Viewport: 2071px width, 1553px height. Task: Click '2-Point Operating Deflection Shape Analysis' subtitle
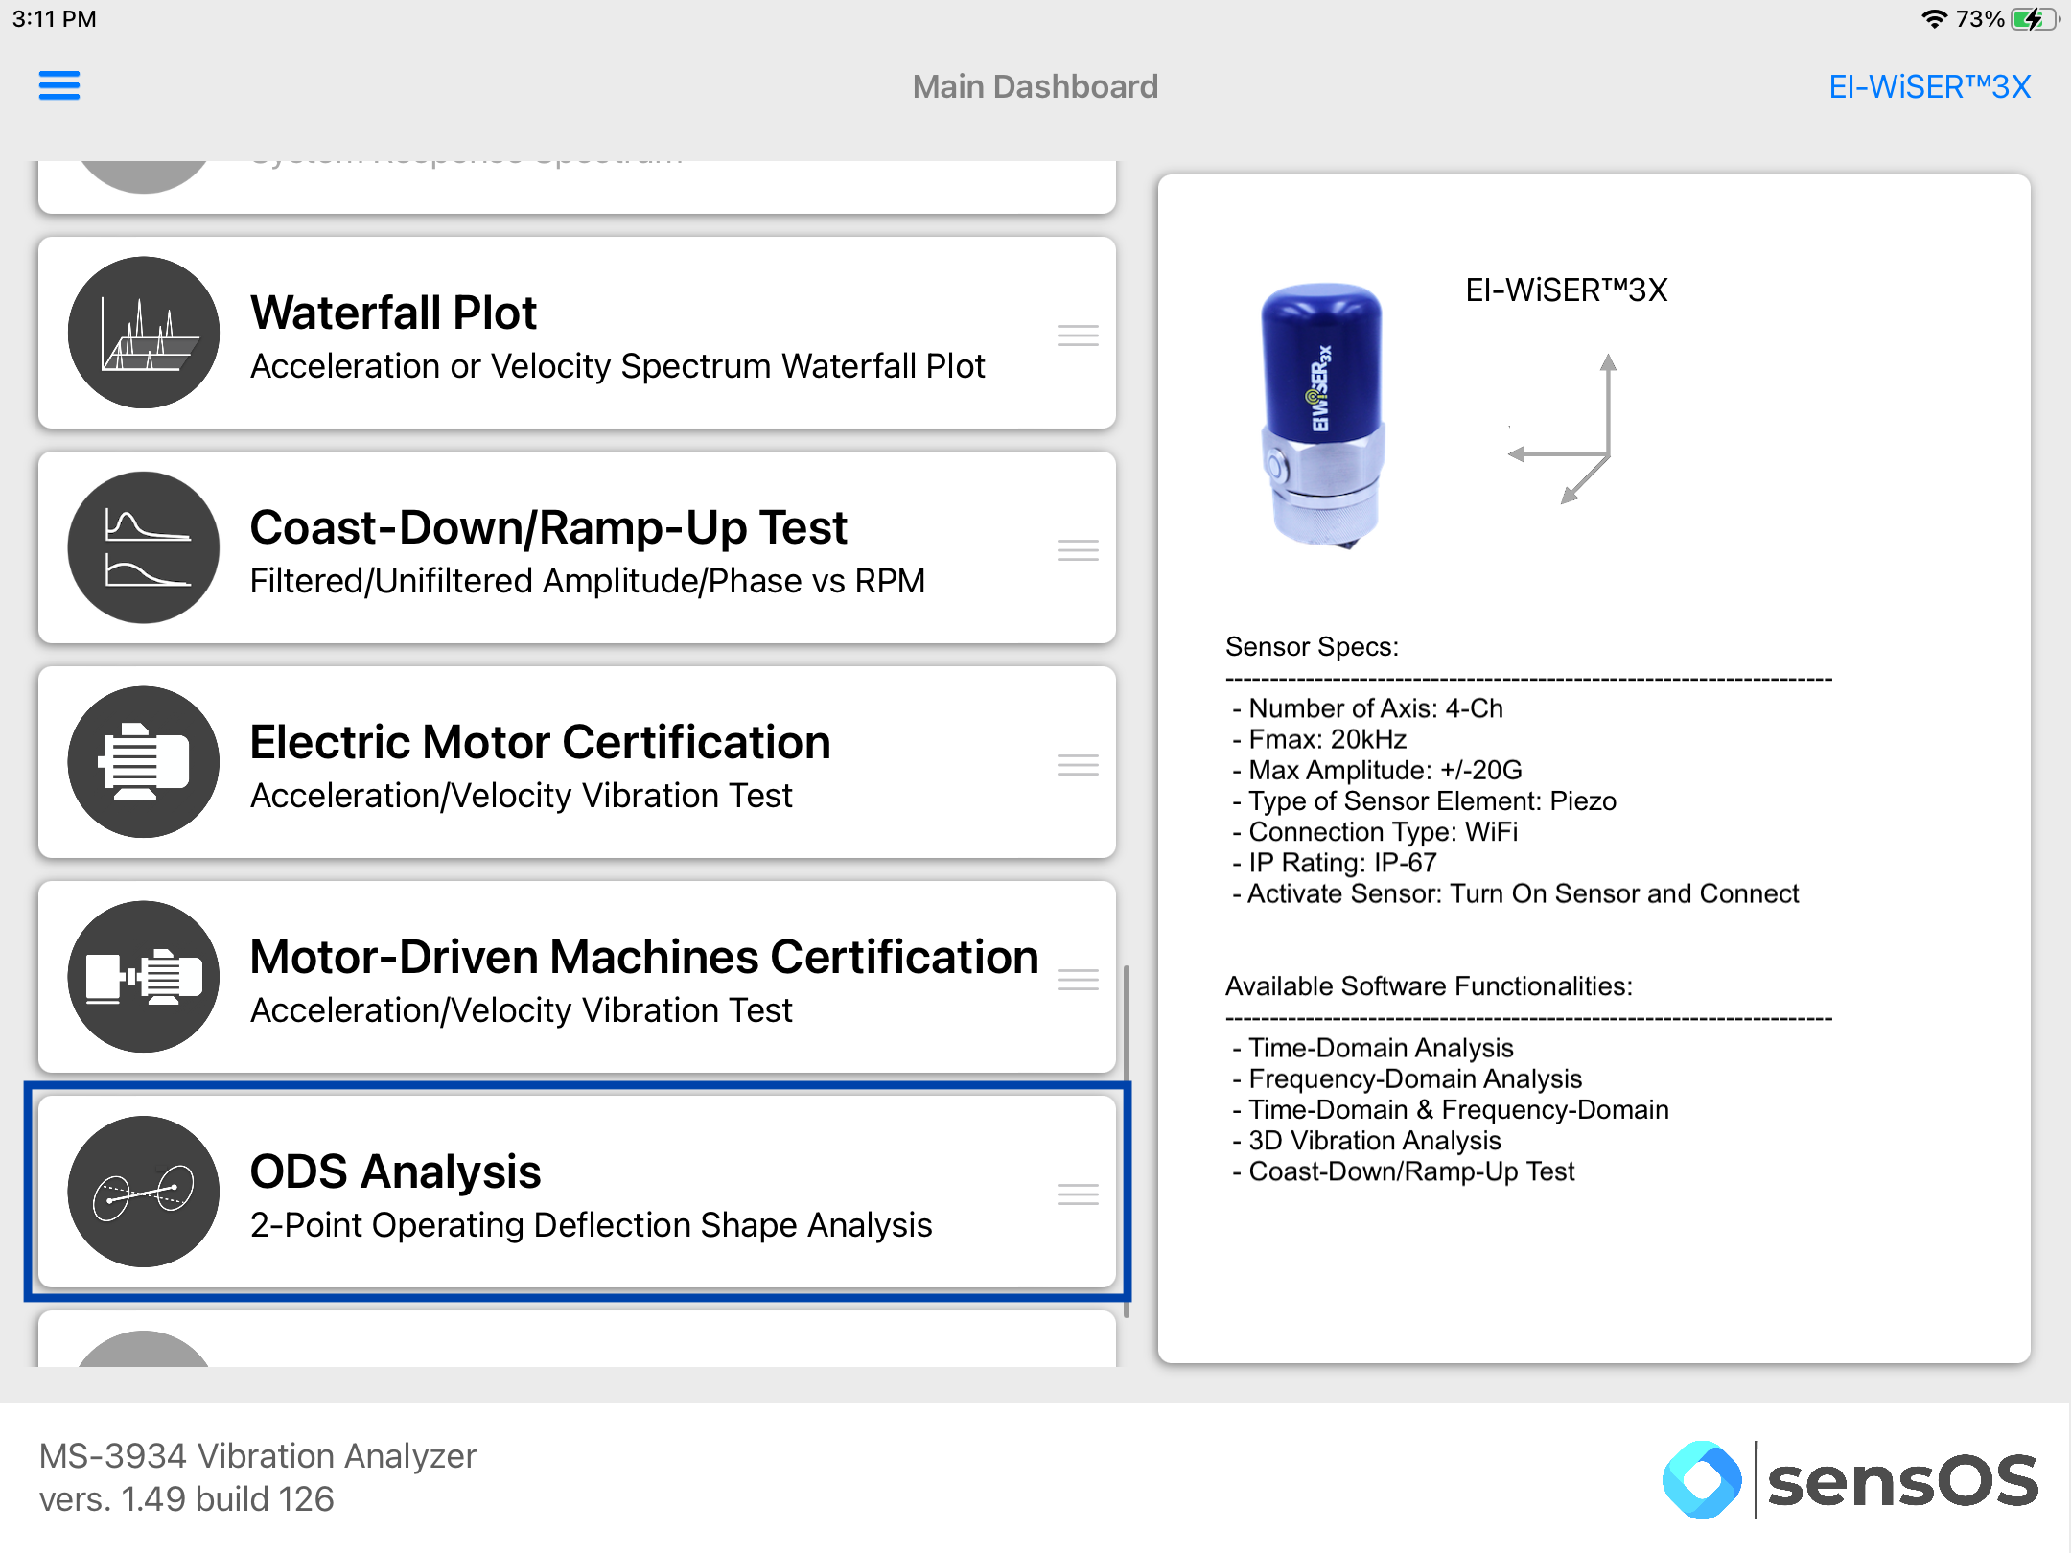[x=591, y=1225]
